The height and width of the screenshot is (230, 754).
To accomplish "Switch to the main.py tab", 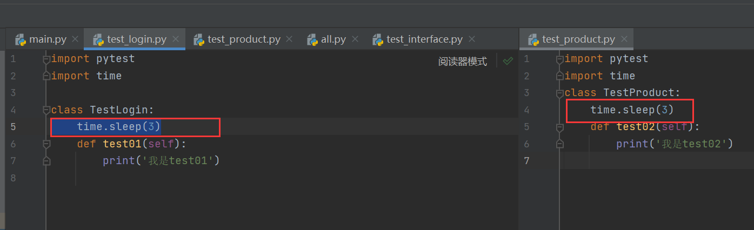I will [x=48, y=39].
